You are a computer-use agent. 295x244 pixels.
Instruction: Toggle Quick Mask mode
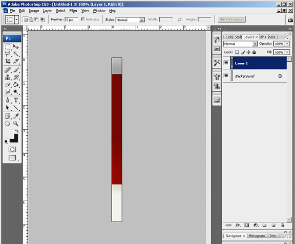tap(12, 150)
